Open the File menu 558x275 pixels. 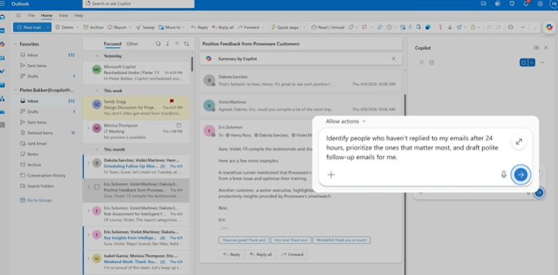(x=32, y=15)
